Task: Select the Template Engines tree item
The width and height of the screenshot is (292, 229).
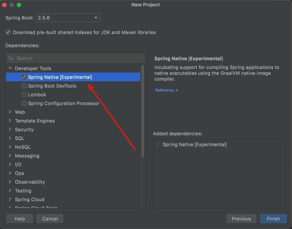Action: point(35,121)
